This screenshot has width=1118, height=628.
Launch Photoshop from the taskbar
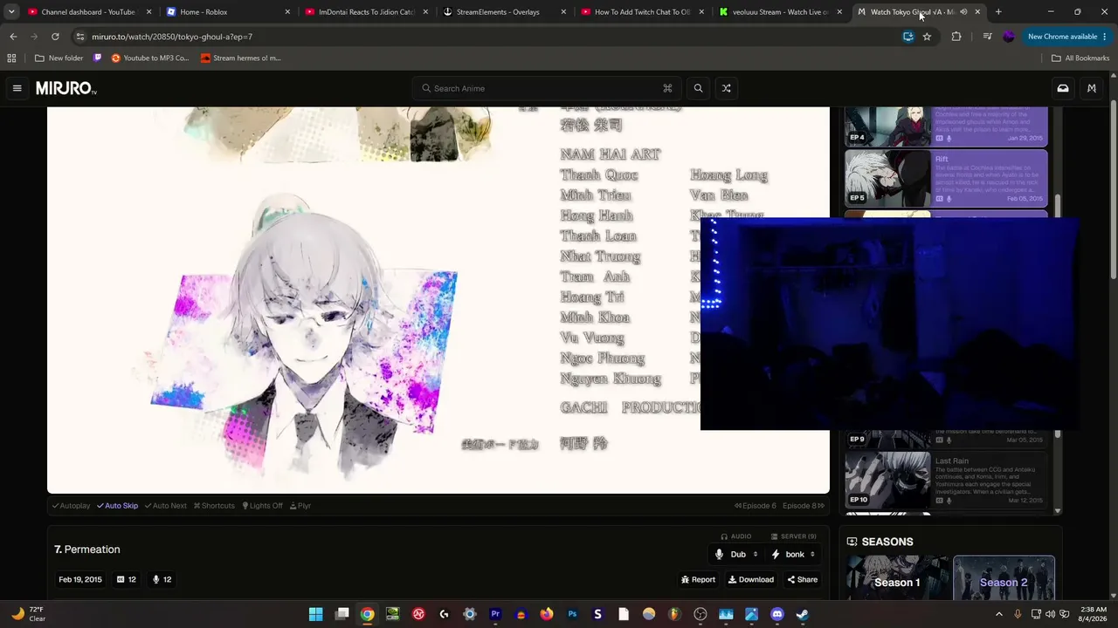pos(572,614)
